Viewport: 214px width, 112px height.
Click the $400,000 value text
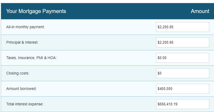point(165,89)
